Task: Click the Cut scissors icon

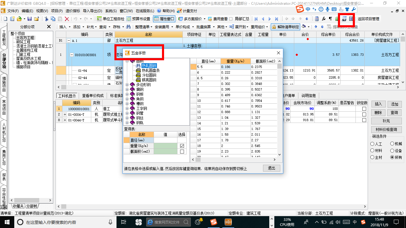Action: point(46,19)
